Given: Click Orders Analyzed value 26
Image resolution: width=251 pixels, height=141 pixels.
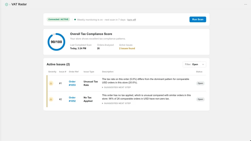Looking at the screenshot, I should pyautogui.click(x=98, y=49).
